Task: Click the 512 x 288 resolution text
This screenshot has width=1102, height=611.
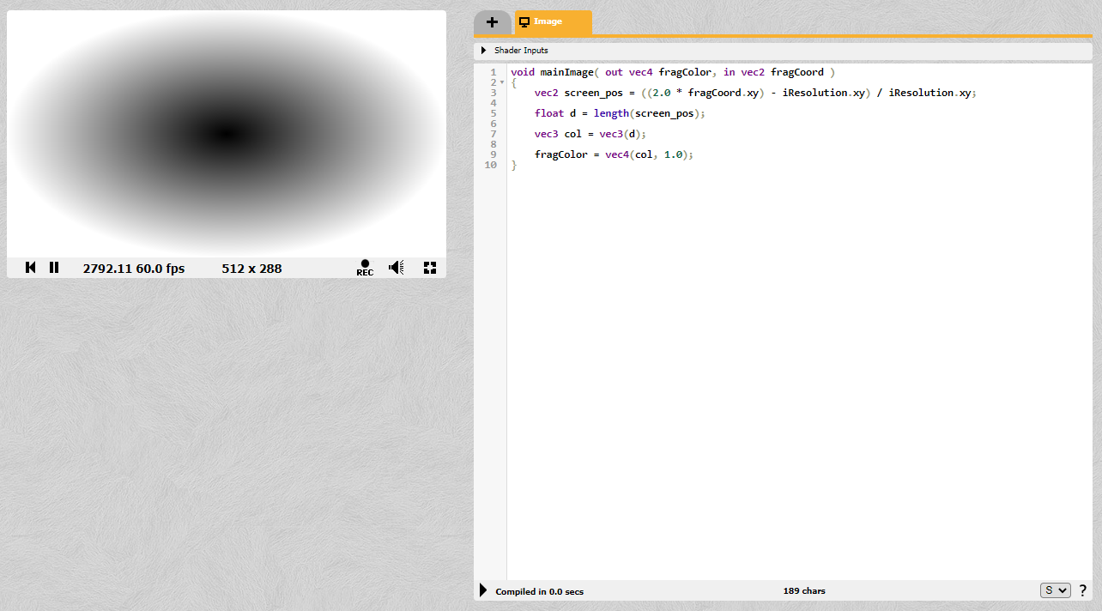Action: 251,269
